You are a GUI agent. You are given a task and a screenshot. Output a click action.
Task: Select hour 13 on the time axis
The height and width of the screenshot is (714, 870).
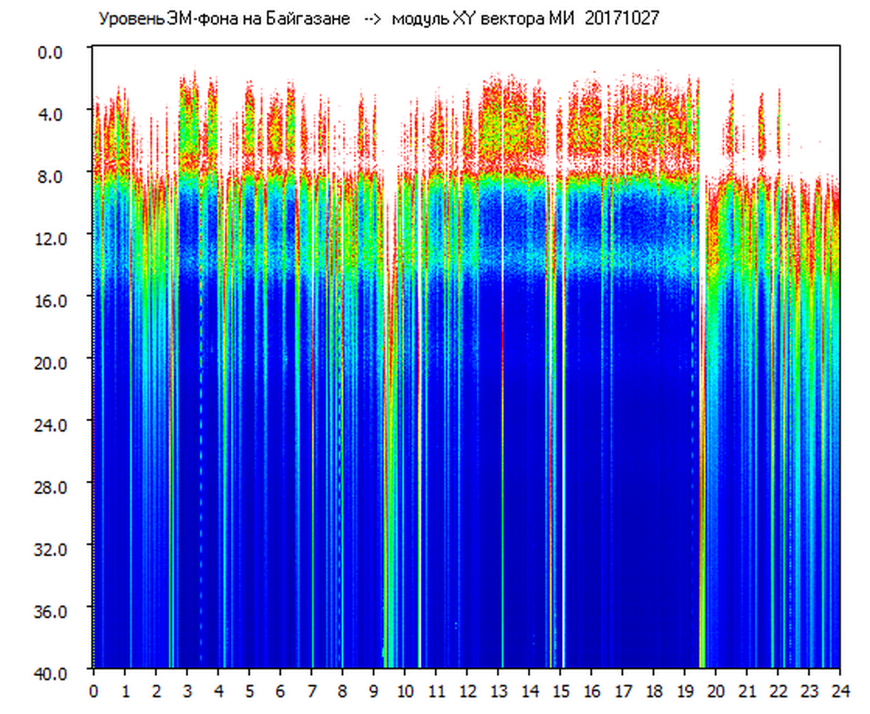[x=499, y=691]
